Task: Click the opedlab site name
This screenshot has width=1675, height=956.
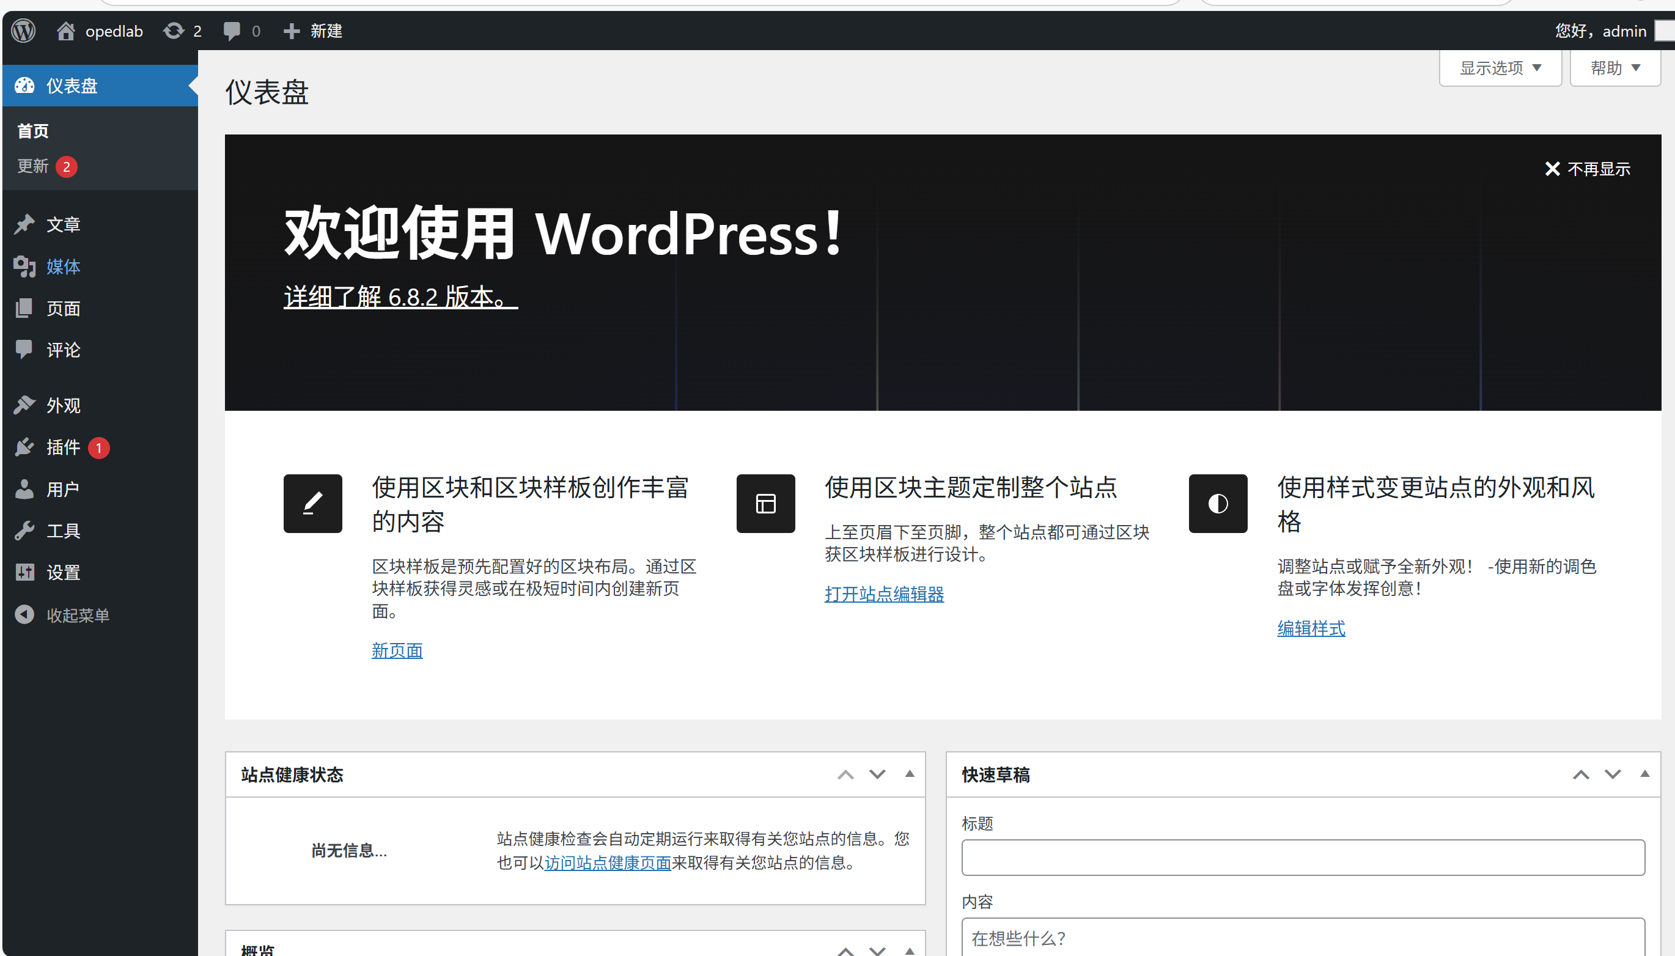Action: click(x=114, y=31)
